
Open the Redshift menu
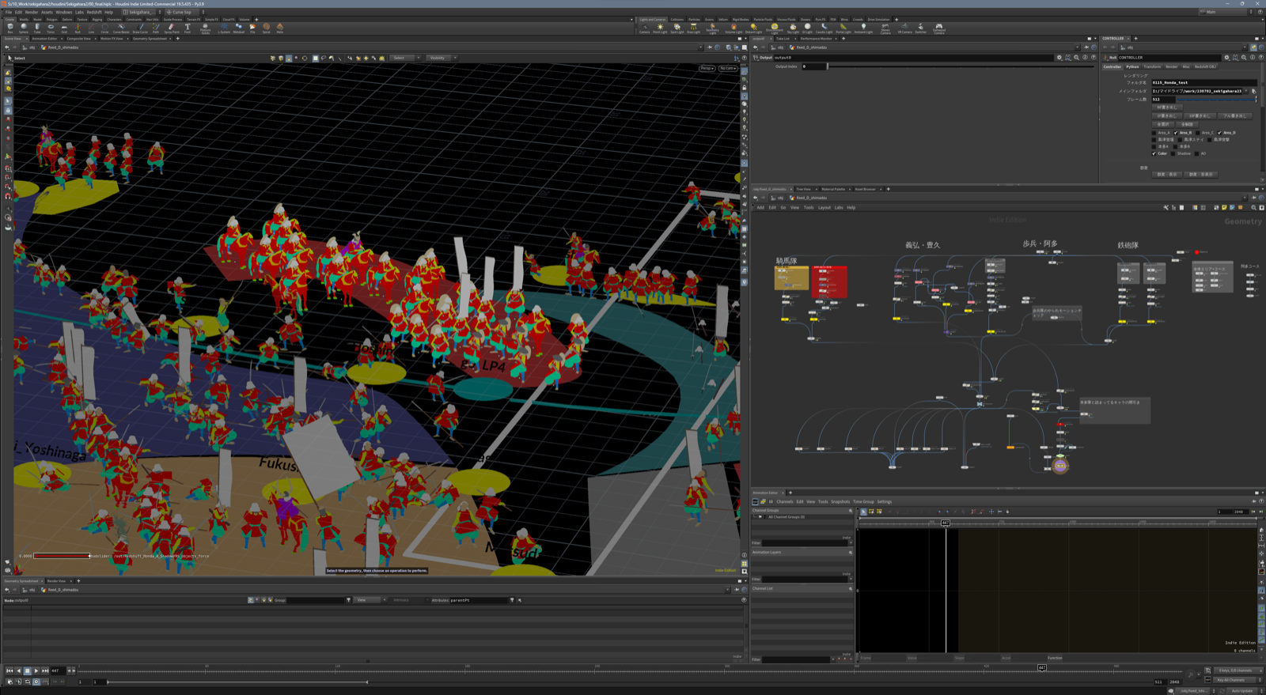point(94,12)
